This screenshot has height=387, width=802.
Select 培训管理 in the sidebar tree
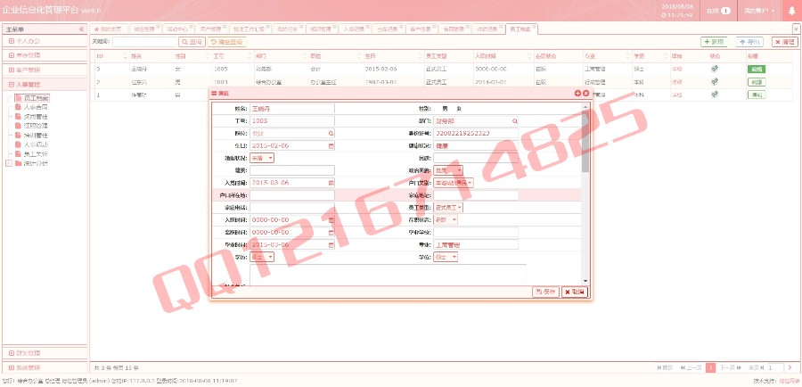(36, 136)
